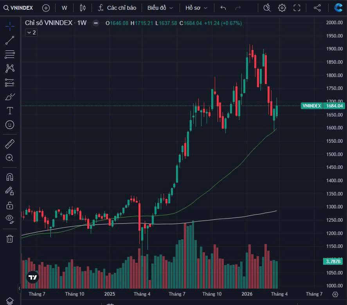Screen dimensions: 347x305
Task: Select the zoom in tool
Action: coord(10,158)
